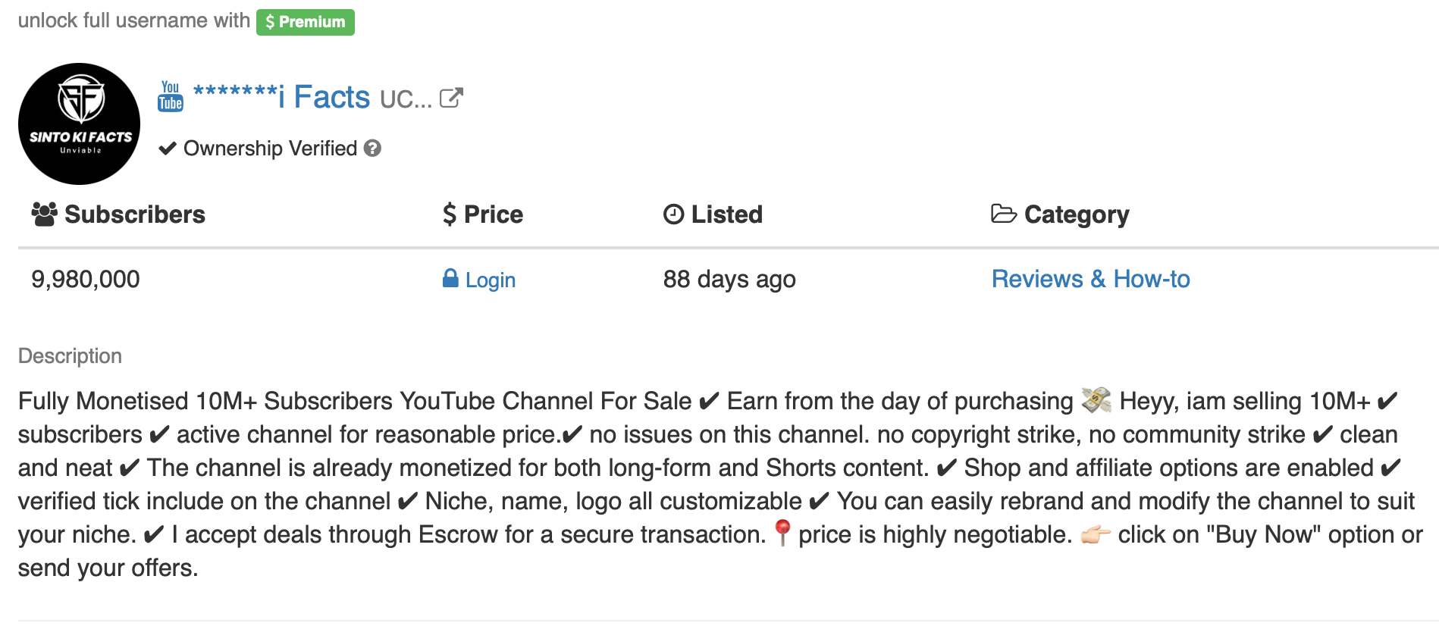The image size is (1439, 626).
Task: Click the Ownership Verified checkmark icon
Action: (x=168, y=149)
